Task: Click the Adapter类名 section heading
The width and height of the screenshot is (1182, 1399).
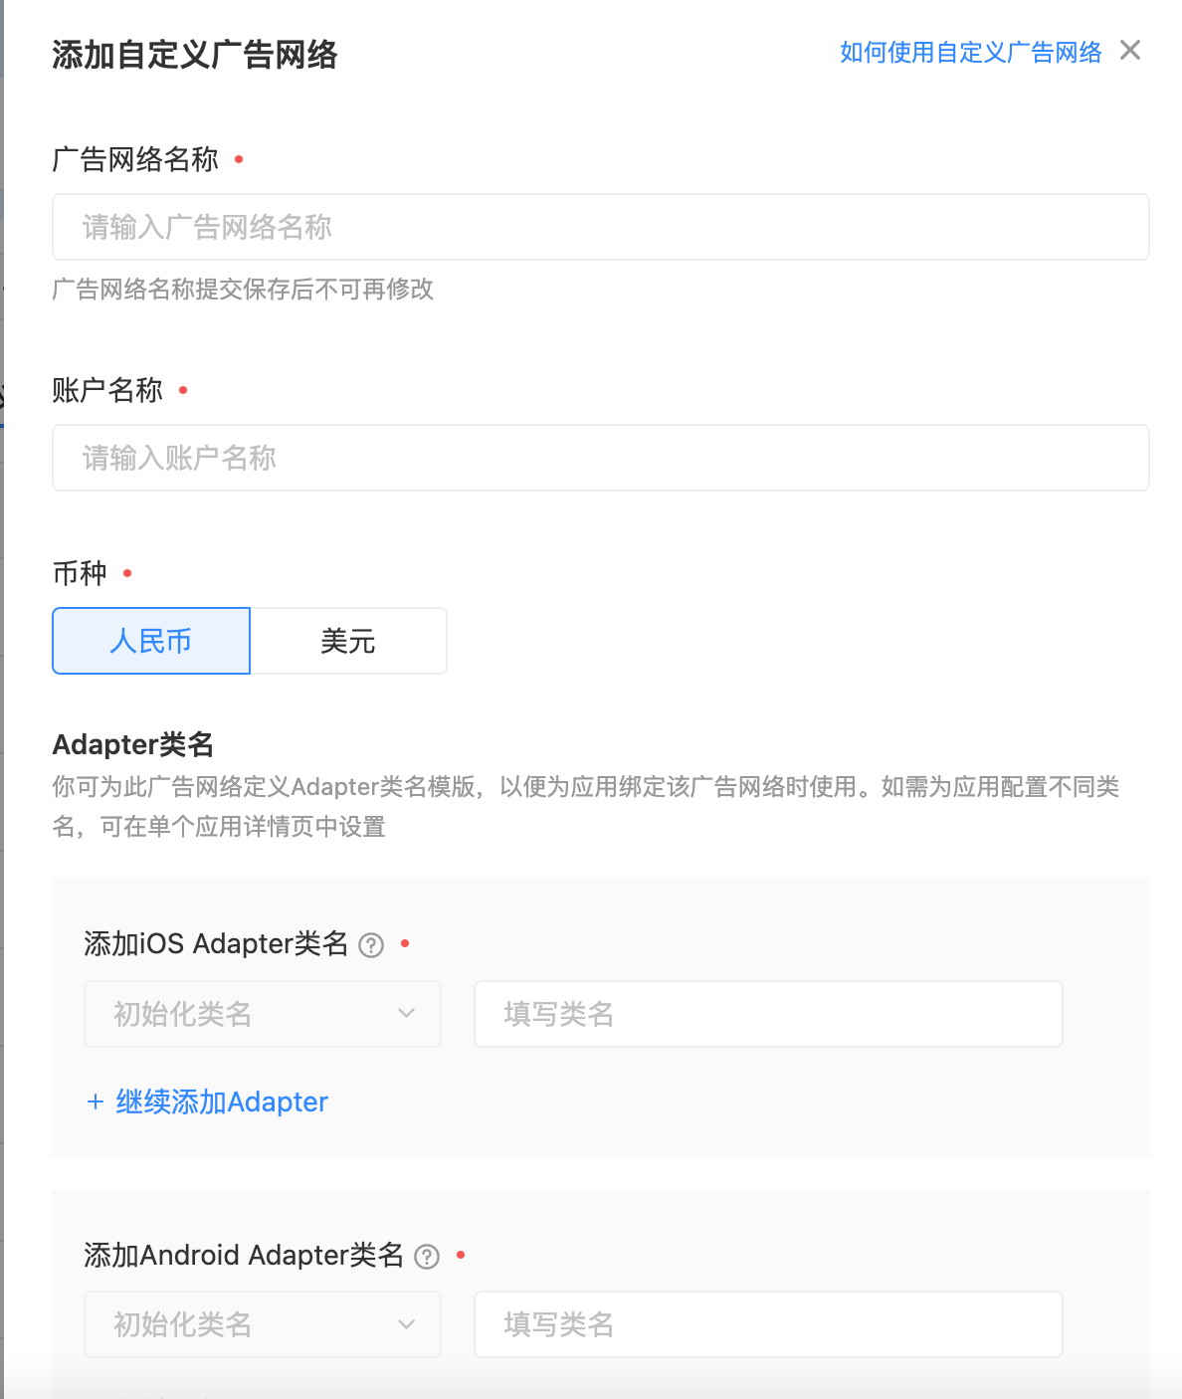Action: point(133,744)
